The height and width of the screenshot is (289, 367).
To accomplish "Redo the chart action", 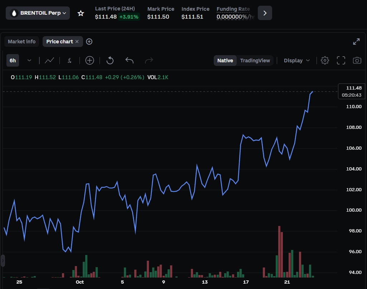I will coord(149,61).
